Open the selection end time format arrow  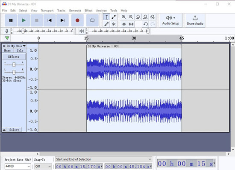click(151, 166)
